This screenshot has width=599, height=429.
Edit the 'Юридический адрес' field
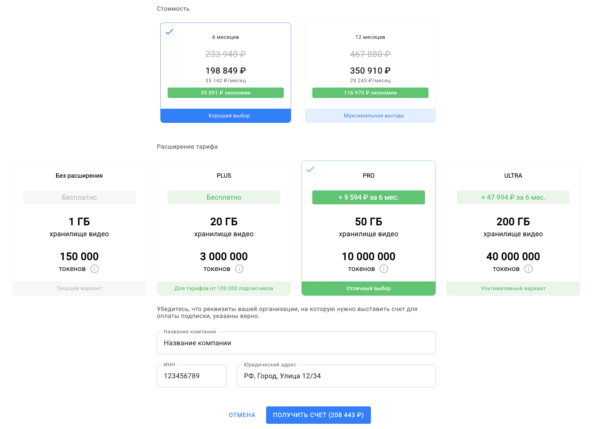tap(336, 376)
